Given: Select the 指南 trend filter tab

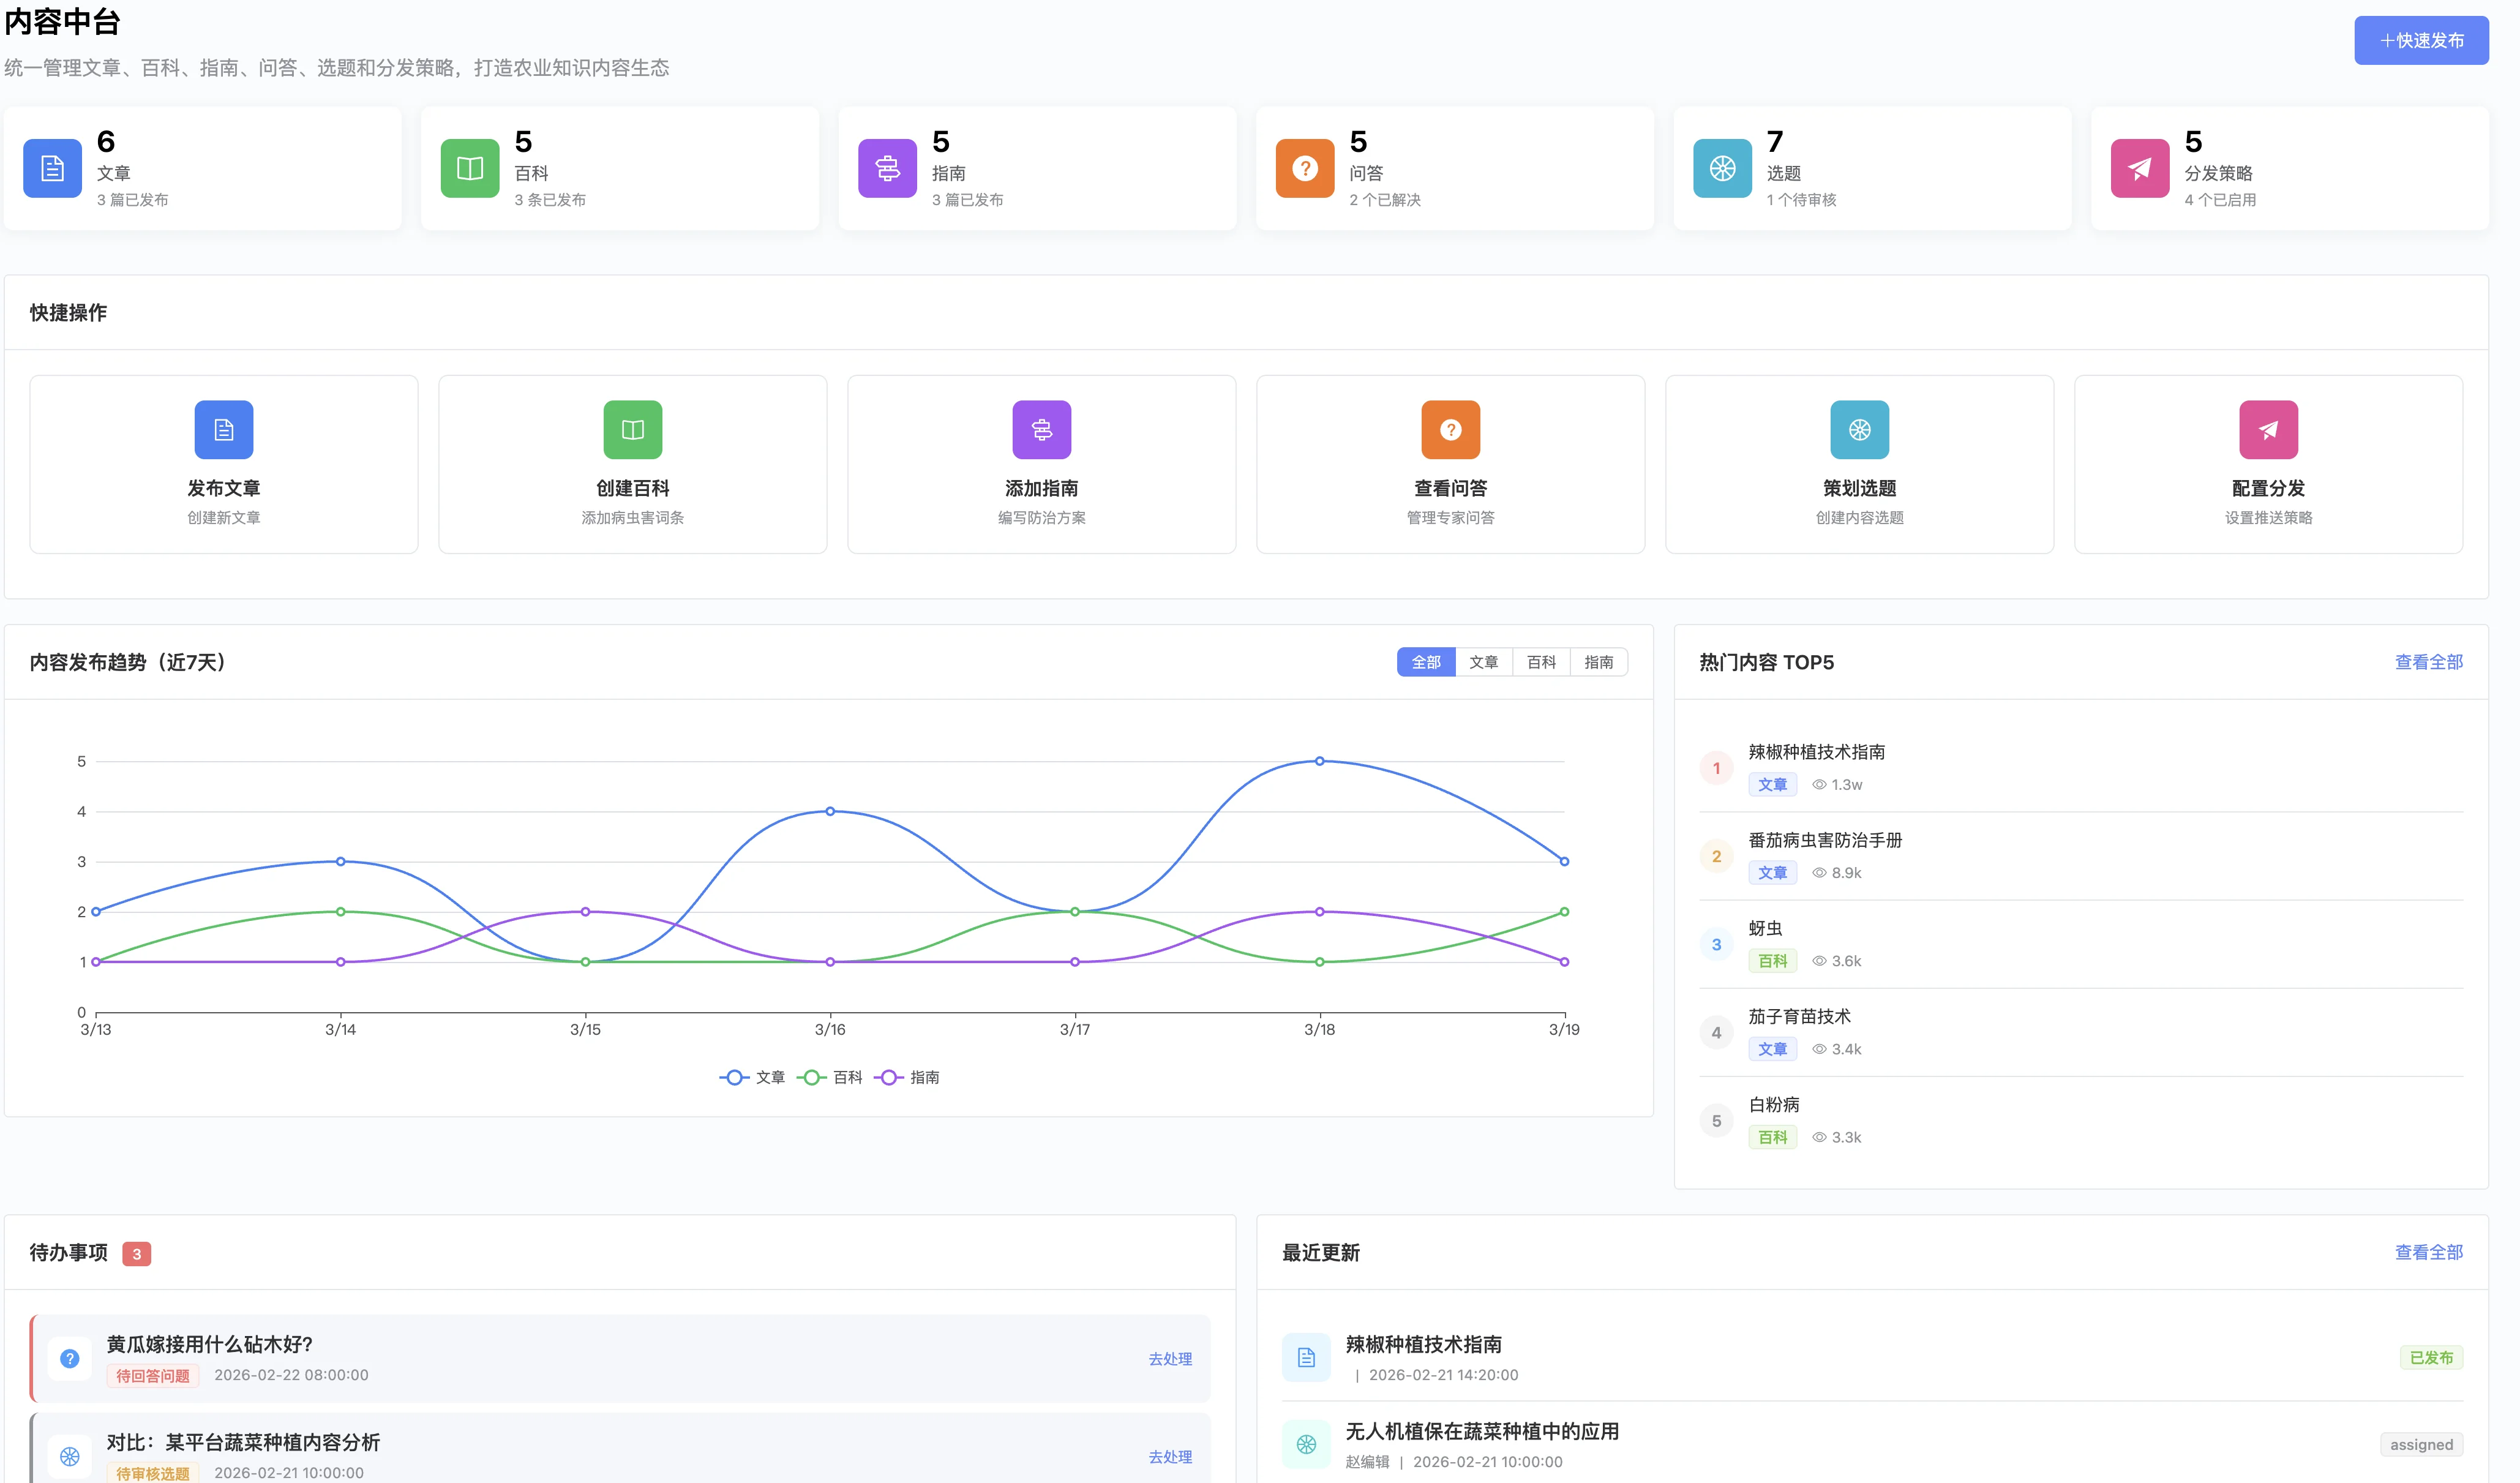Looking at the screenshot, I should [x=1598, y=662].
